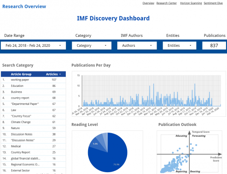Viewport: 227px width, 174px height.
Task: Click the Research Overview title
Action: click(24, 6)
